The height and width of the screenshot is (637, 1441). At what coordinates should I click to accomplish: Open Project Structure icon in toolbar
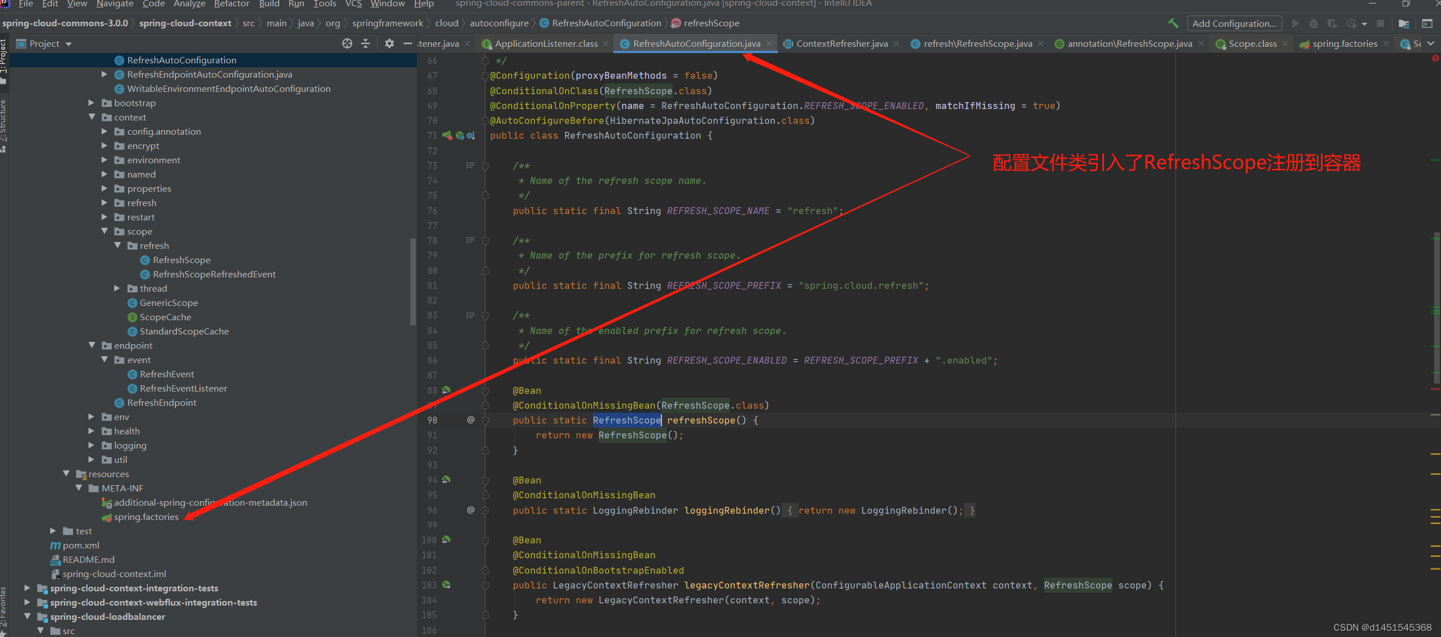pos(1403,23)
